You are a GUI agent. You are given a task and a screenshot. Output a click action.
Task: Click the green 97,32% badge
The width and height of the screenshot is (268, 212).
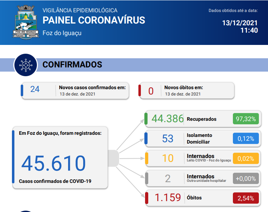246,119
